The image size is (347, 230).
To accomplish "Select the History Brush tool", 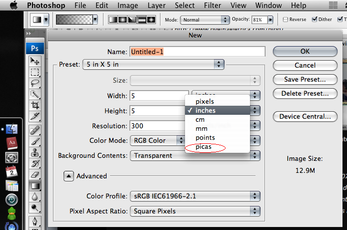I will [x=34, y=164].
